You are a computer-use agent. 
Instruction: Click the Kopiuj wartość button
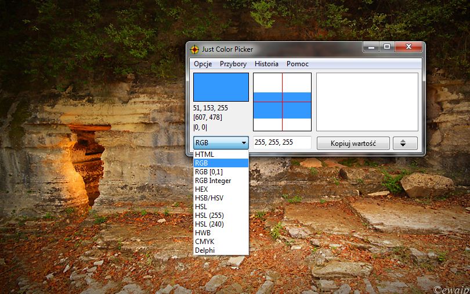coord(353,143)
